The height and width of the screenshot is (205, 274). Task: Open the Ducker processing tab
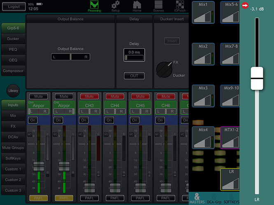coord(13,39)
